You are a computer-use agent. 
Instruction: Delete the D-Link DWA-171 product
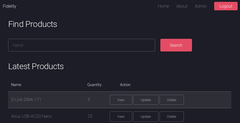[171, 100]
